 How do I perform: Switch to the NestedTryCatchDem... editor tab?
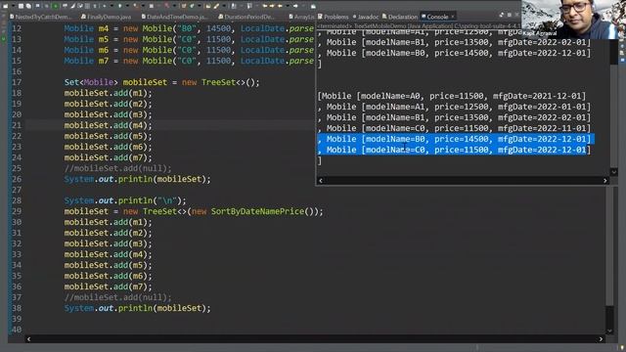tap(40, 17)
